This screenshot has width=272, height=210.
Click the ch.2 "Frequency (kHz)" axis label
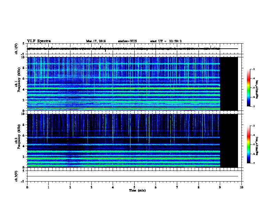[x=19, y=137]
